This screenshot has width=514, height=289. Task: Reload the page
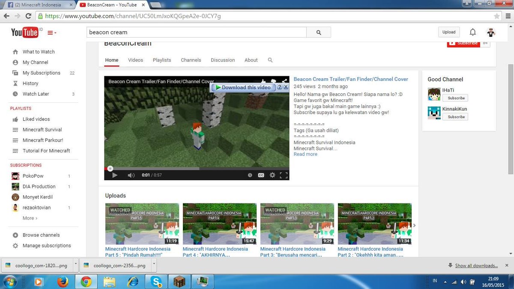28,16
